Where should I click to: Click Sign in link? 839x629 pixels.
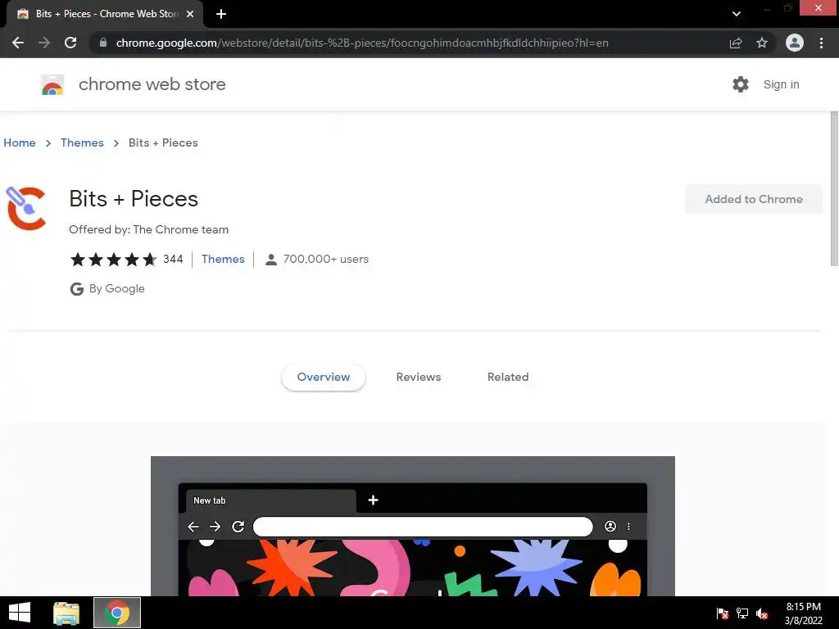click(781, 84)
